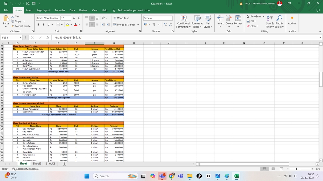The width and height of the screenshot is (323, 181).
Task: Click the Paste clipboard icon
Action: click(x=6, y=19)
